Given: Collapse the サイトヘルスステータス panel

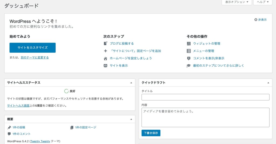Looking at the screenshot, I should [x=131, y=83].
